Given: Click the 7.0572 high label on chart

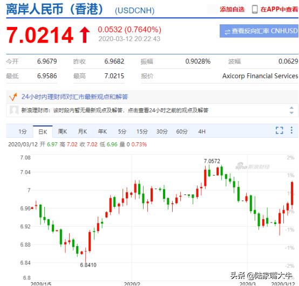Looking at the screenshot, I should click(212, 161).
